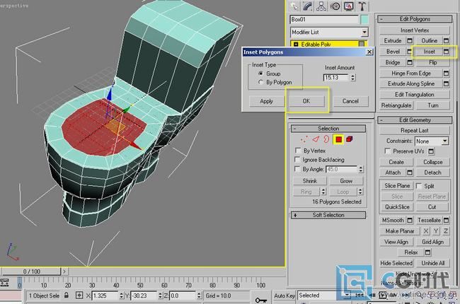Click the QuickSlice button
The height and width of the screenshot is (304, 460).
(x=397, y=207)
